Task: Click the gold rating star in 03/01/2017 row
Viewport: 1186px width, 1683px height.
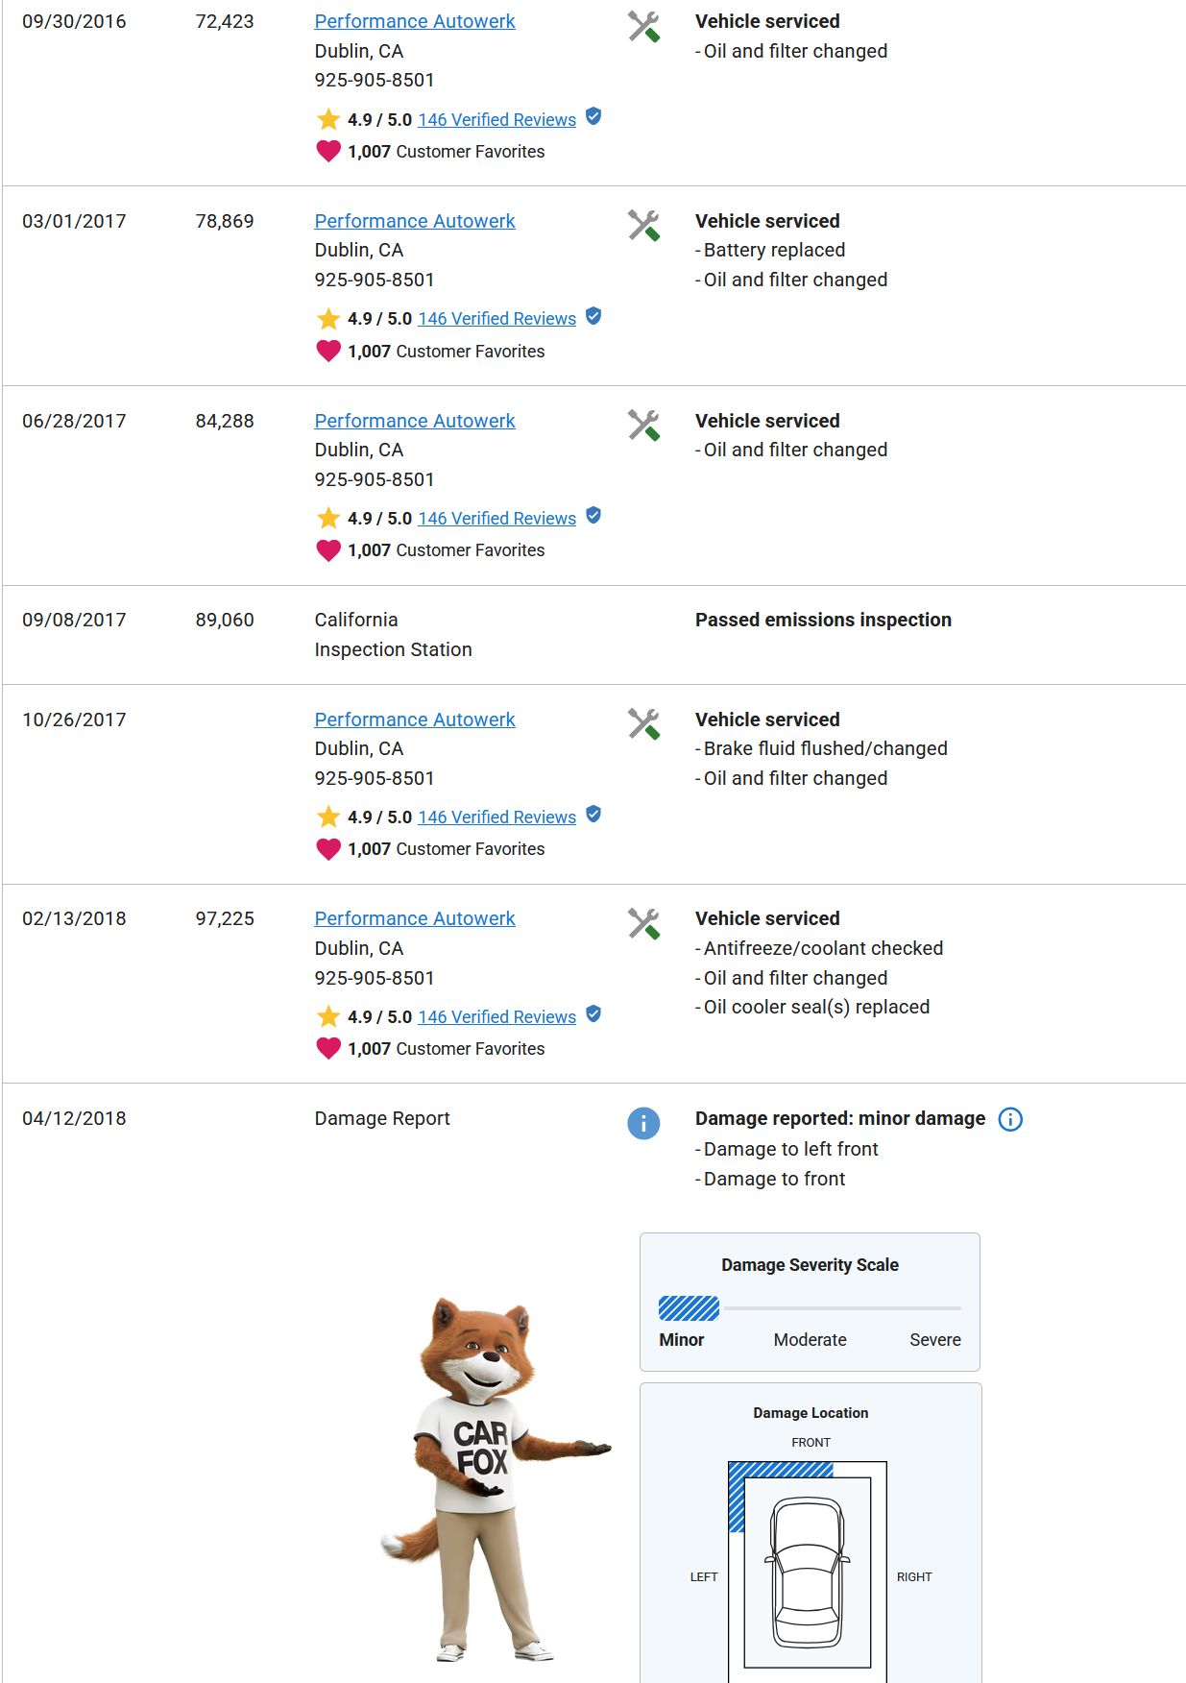Action: tap(328, 318)
